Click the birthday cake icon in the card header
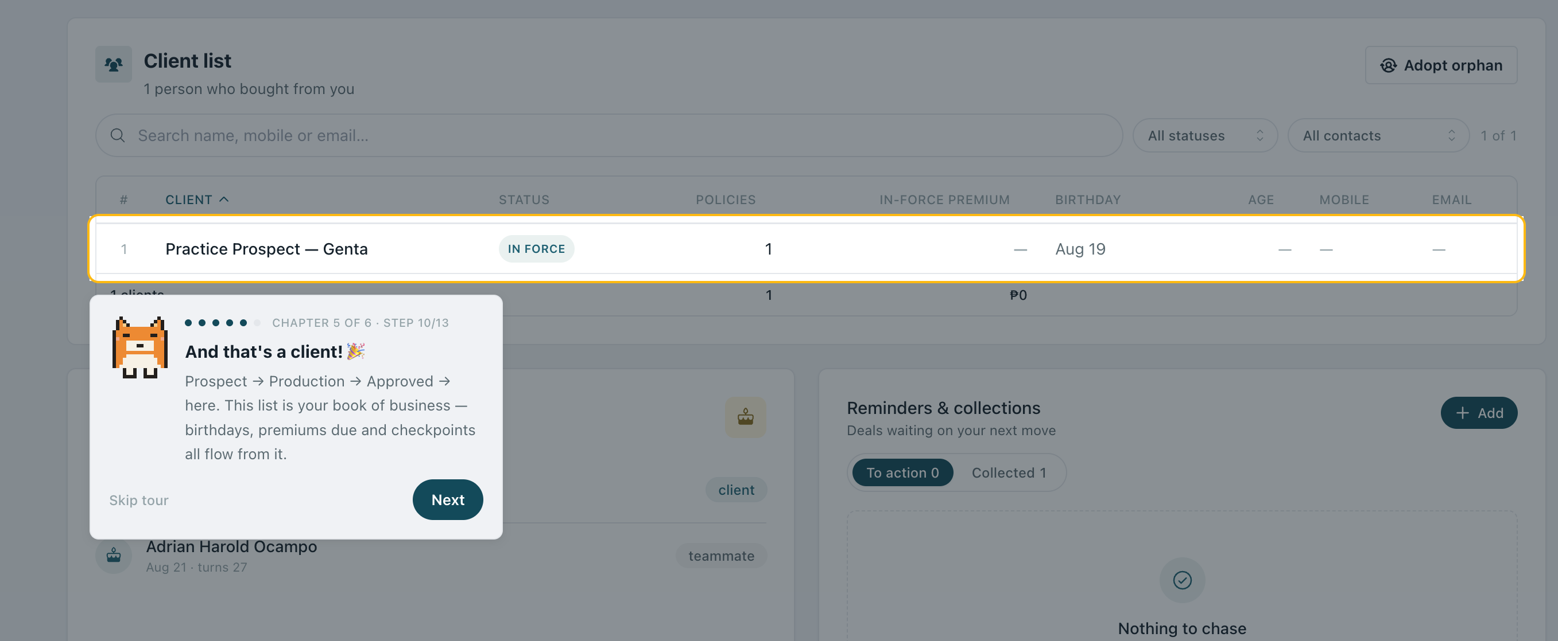Viewport: 1558px width, 641px height. [745, 417]
